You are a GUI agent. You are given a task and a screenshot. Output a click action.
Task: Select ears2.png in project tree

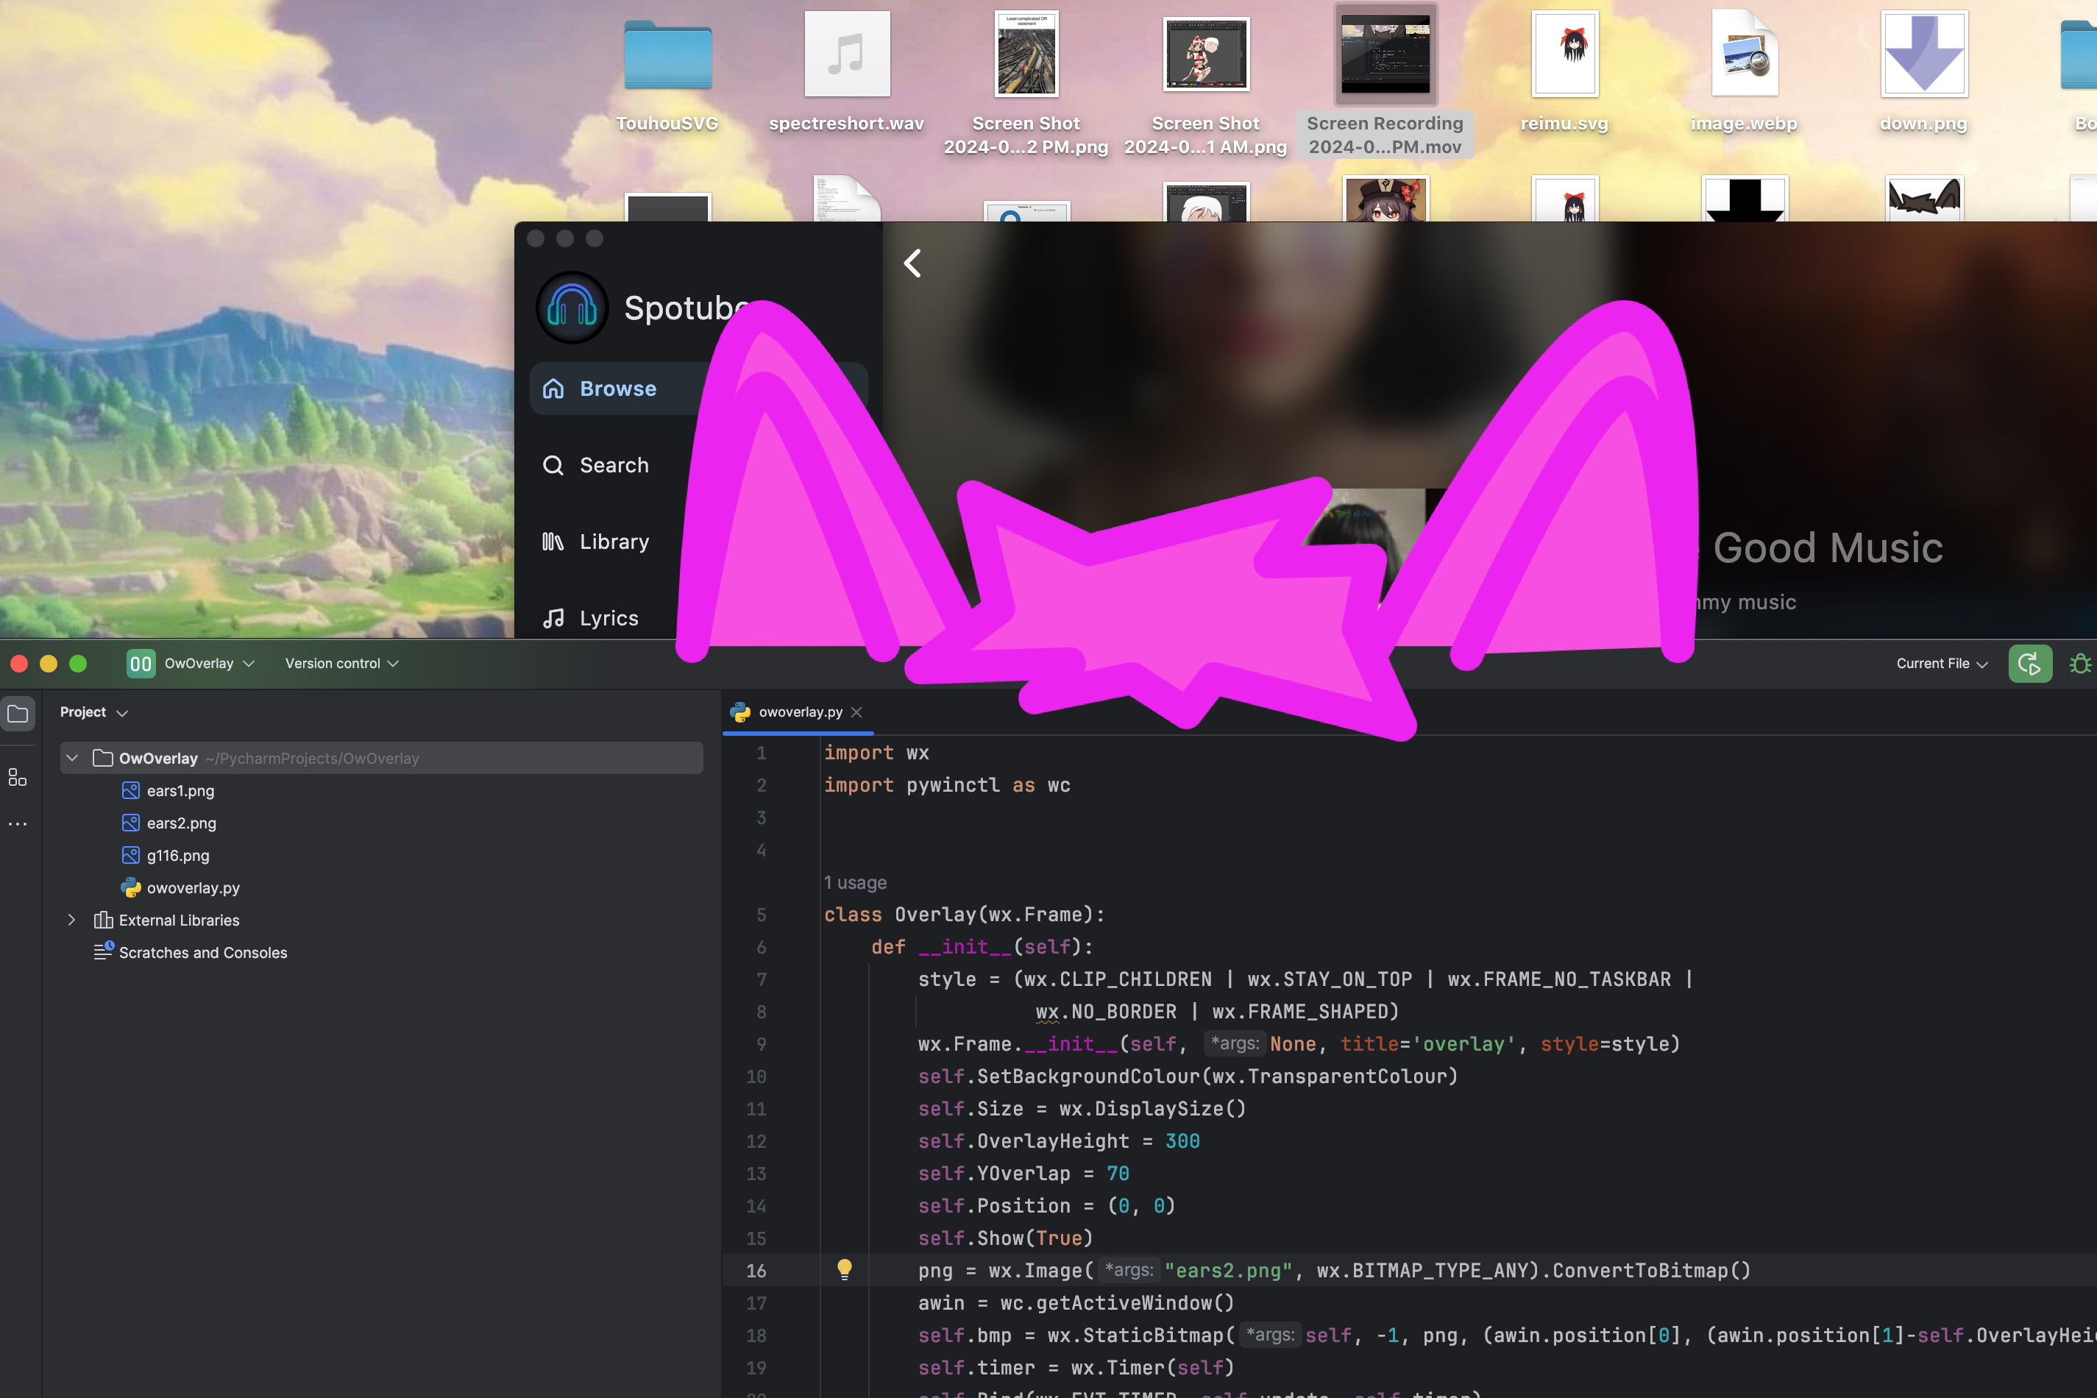pyautogui.click(x=181, y=823)
